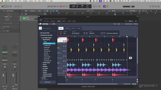The width and height of the screenshot is (161, 90).
Task: Click the vertical scrollbar of drum grid
Action: click(x=137, y=50)
